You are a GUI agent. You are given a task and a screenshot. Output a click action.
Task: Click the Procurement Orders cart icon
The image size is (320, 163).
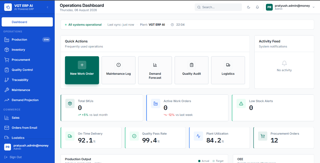[263, 136]
